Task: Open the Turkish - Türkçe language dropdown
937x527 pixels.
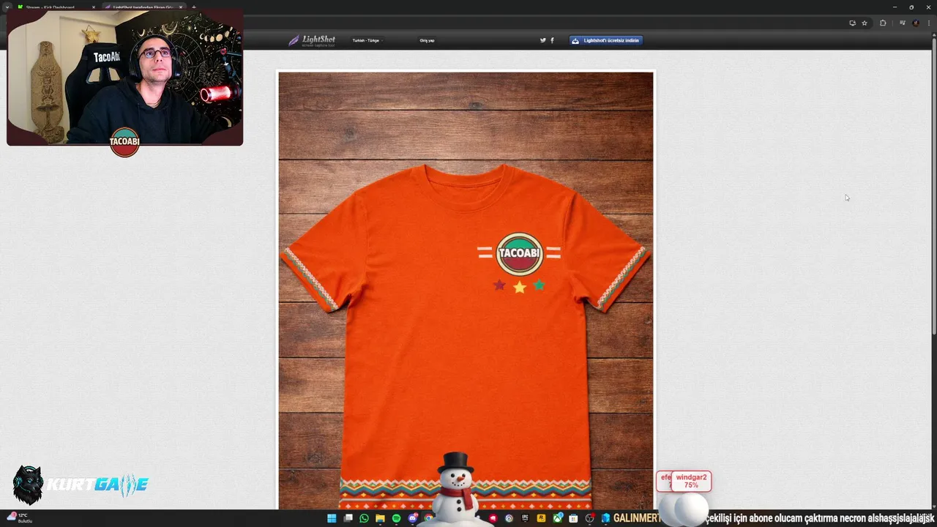Action: point(367,40)
